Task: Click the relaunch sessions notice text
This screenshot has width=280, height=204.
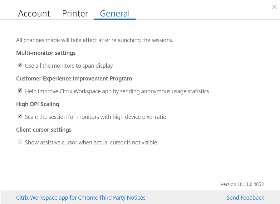Action: pos(95,40)
